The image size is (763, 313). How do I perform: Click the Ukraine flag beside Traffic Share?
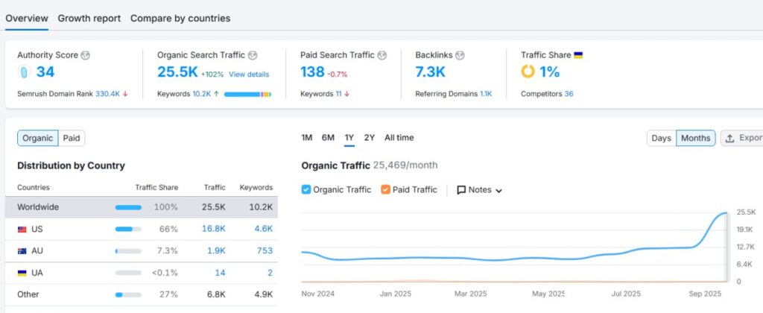click(578, 55)
